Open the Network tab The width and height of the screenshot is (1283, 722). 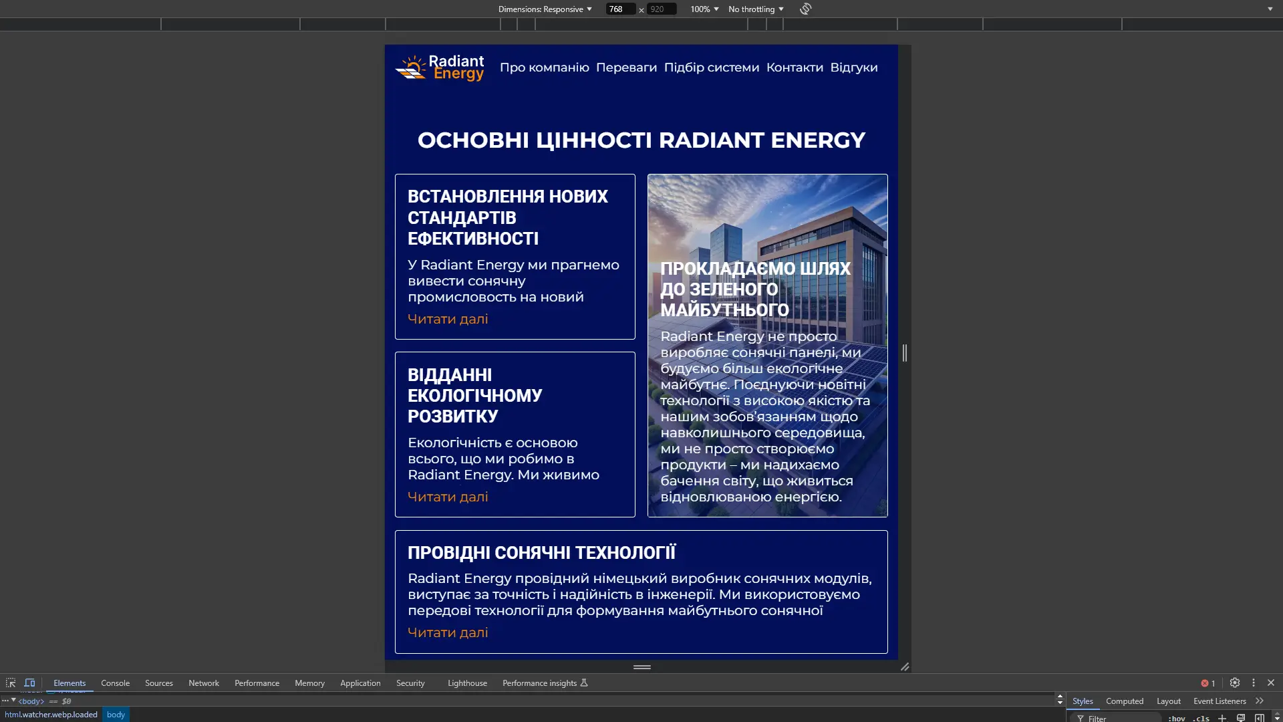tap(204, 683)
